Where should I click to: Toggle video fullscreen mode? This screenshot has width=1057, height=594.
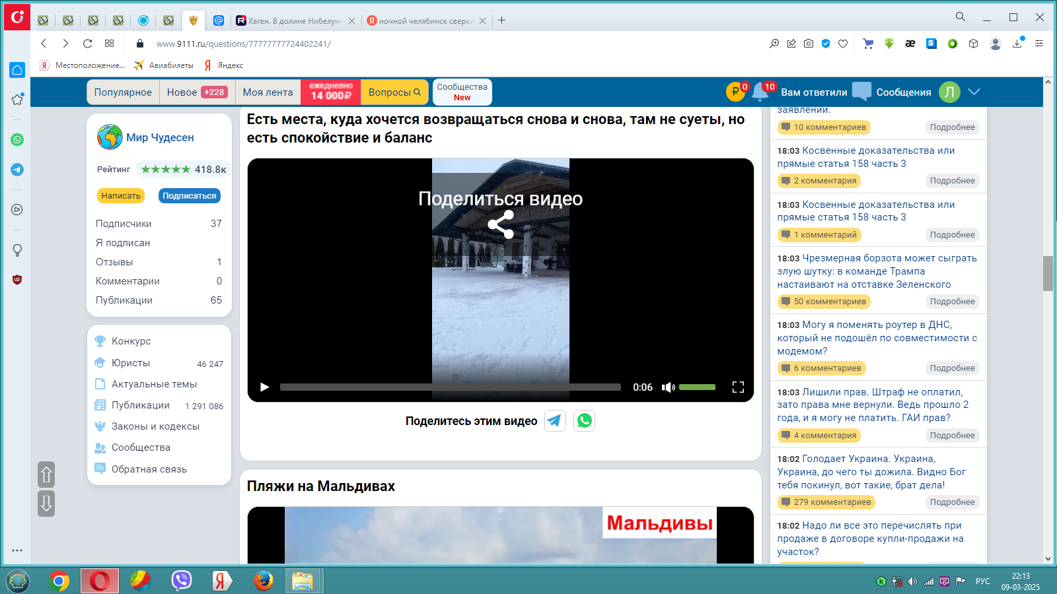(738, 387)
